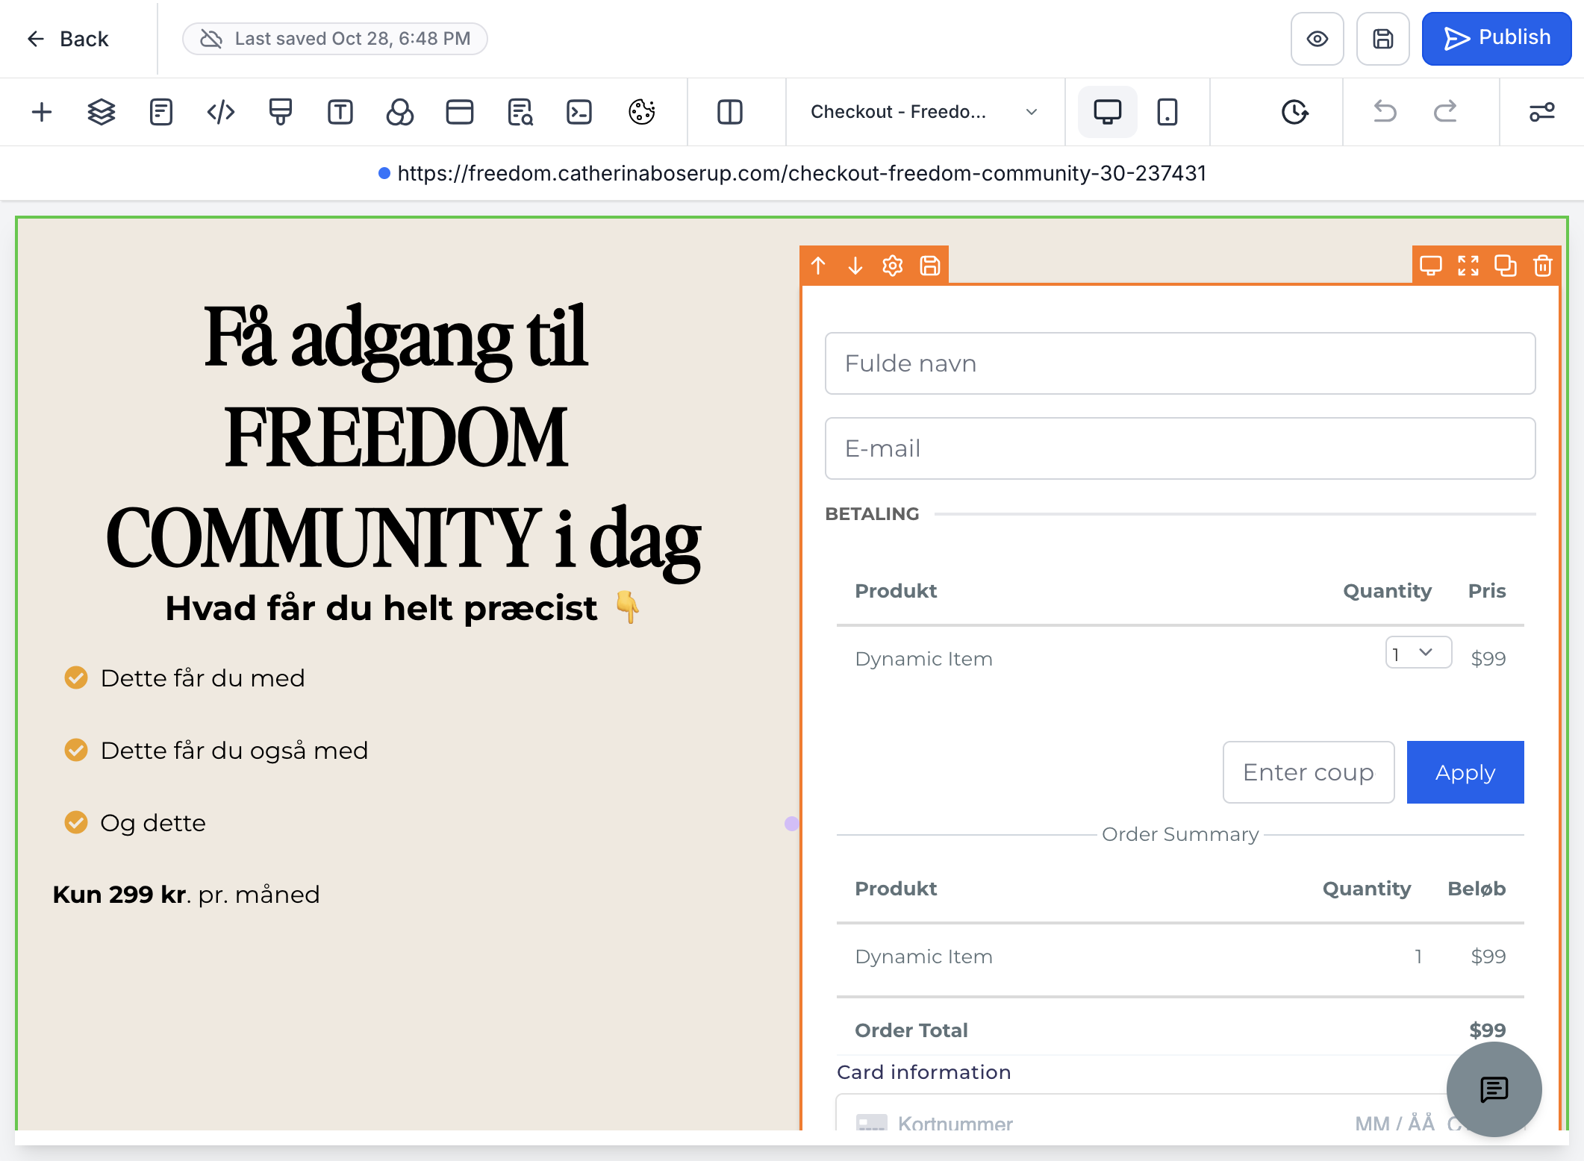Open the cookie consent icon
Viewport: 1584px width, 1161px height.
pyautogui.click(x=642, y=112)
